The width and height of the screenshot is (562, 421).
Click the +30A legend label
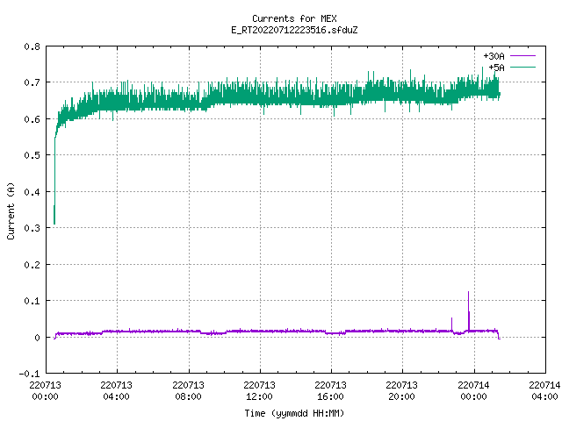(x=494, y=56)
